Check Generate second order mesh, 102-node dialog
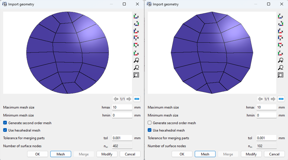 149,123
